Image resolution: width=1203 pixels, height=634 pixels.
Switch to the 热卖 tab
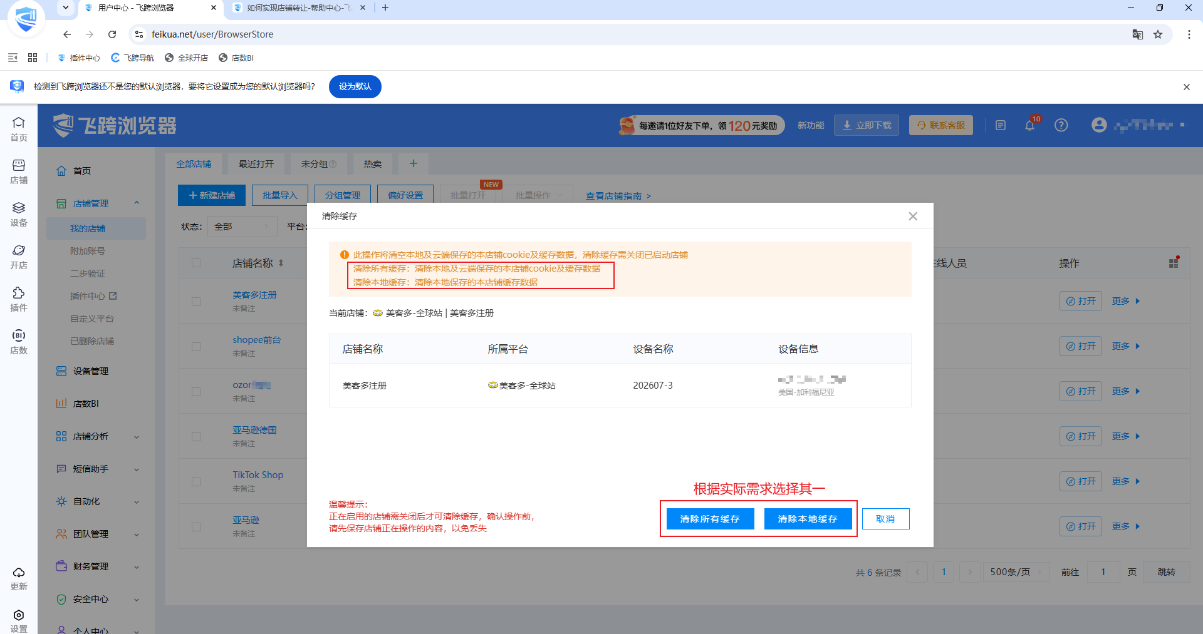point(373,164)
